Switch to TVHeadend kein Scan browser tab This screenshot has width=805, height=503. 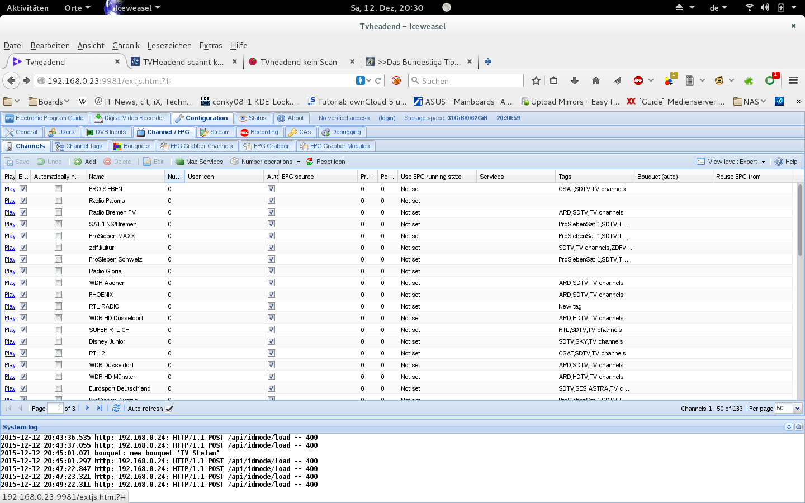[300, 61]
